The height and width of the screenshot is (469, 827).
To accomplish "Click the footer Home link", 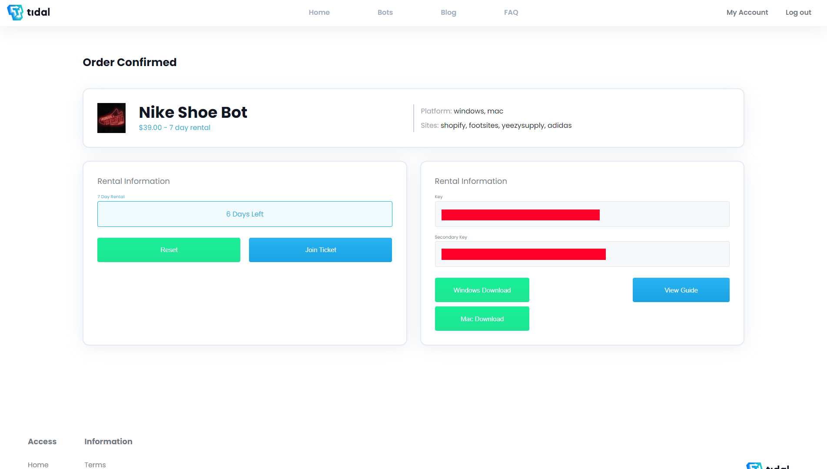I will (38, 464).
